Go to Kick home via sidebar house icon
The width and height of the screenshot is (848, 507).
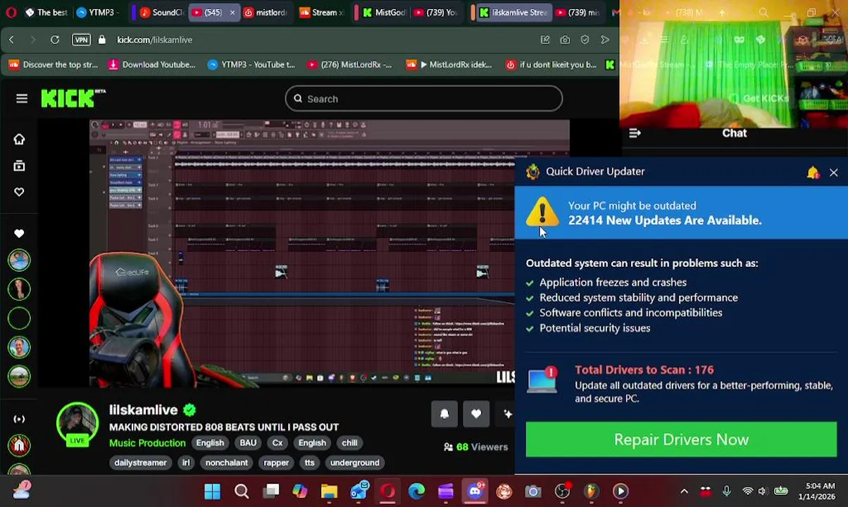point(19,139)
